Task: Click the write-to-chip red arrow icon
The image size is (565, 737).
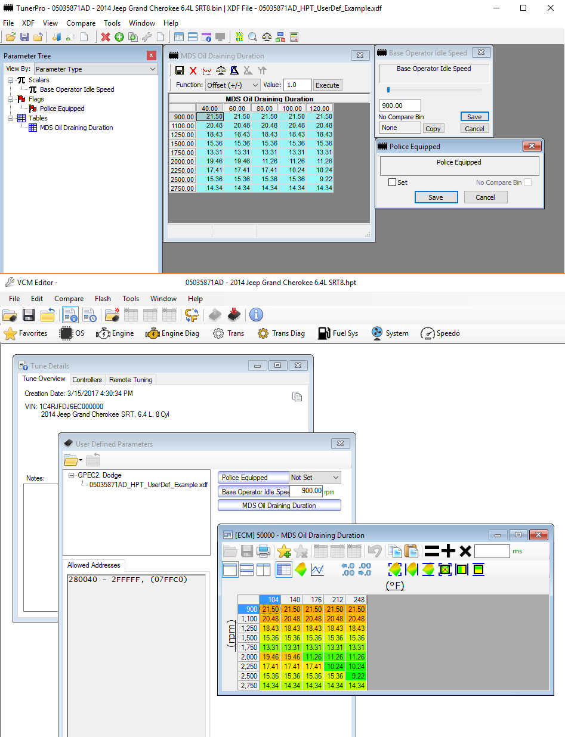Action: click(235, 315)
